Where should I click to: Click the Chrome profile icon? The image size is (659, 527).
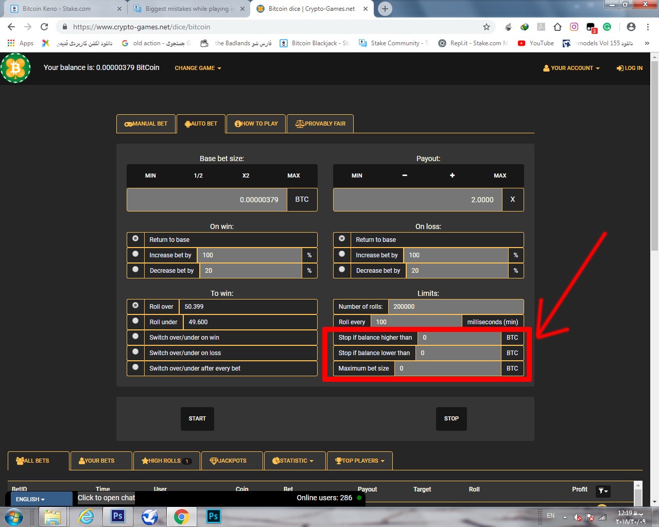(x=631, y=27)
